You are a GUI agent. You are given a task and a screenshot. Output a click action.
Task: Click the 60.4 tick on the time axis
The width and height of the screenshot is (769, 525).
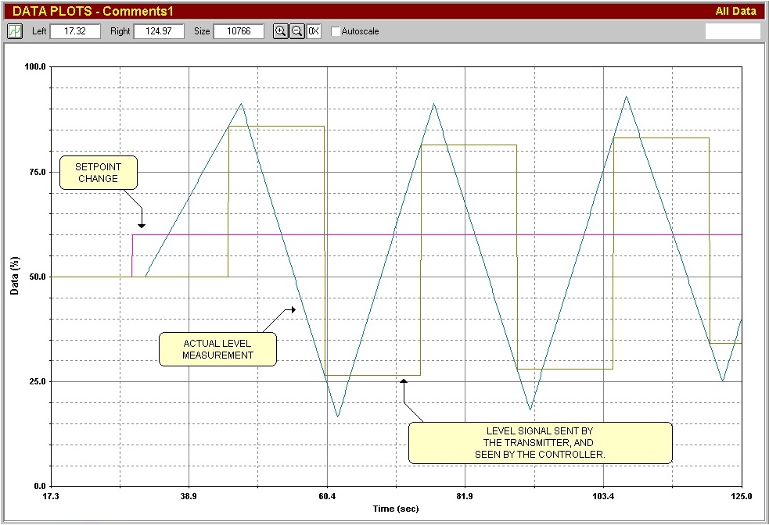click(327, 496)
